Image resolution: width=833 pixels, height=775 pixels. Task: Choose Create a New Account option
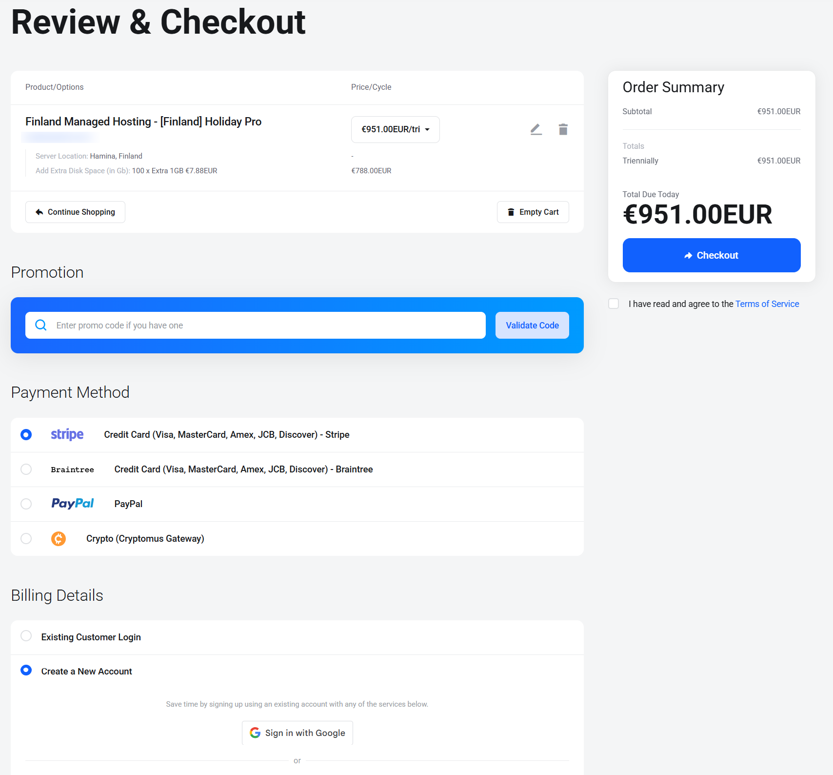(x=26, y=670)
